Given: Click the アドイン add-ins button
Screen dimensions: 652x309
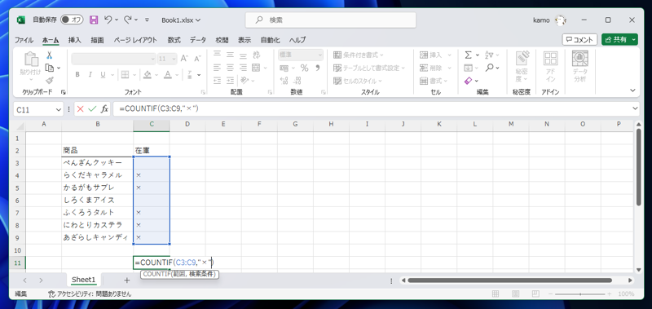Looking at the screenshot, I should (x=551, y=67).
